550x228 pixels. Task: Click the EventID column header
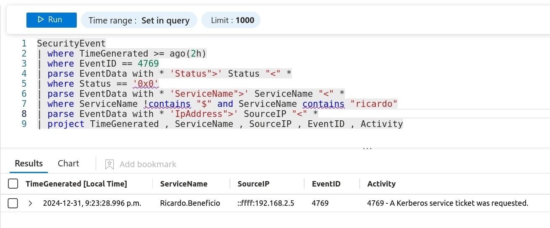pos(326,184)
